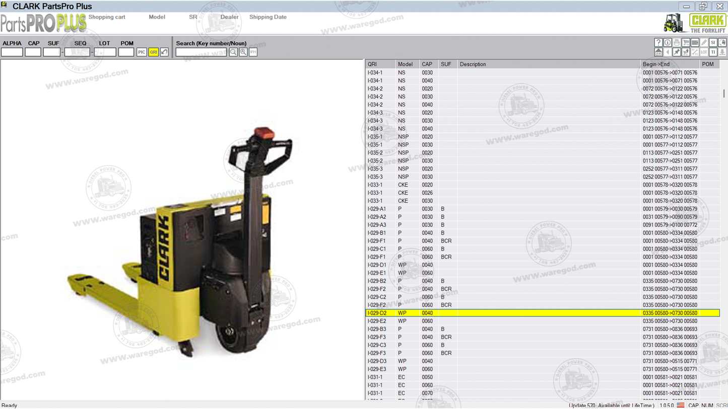Select the I-029-A1 row
Image resolution: width=728 pixels, height=409 pixels.
[x=543, y=209]
